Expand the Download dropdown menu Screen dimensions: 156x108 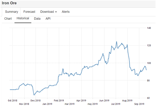[48, 12]
